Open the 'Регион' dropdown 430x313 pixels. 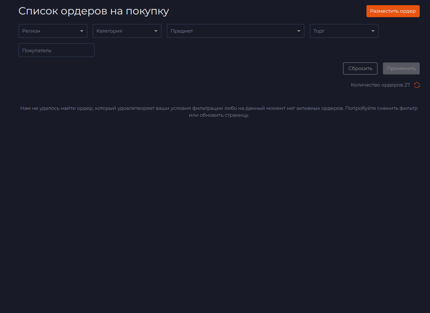pyautogui.click(x=53, y=31)
